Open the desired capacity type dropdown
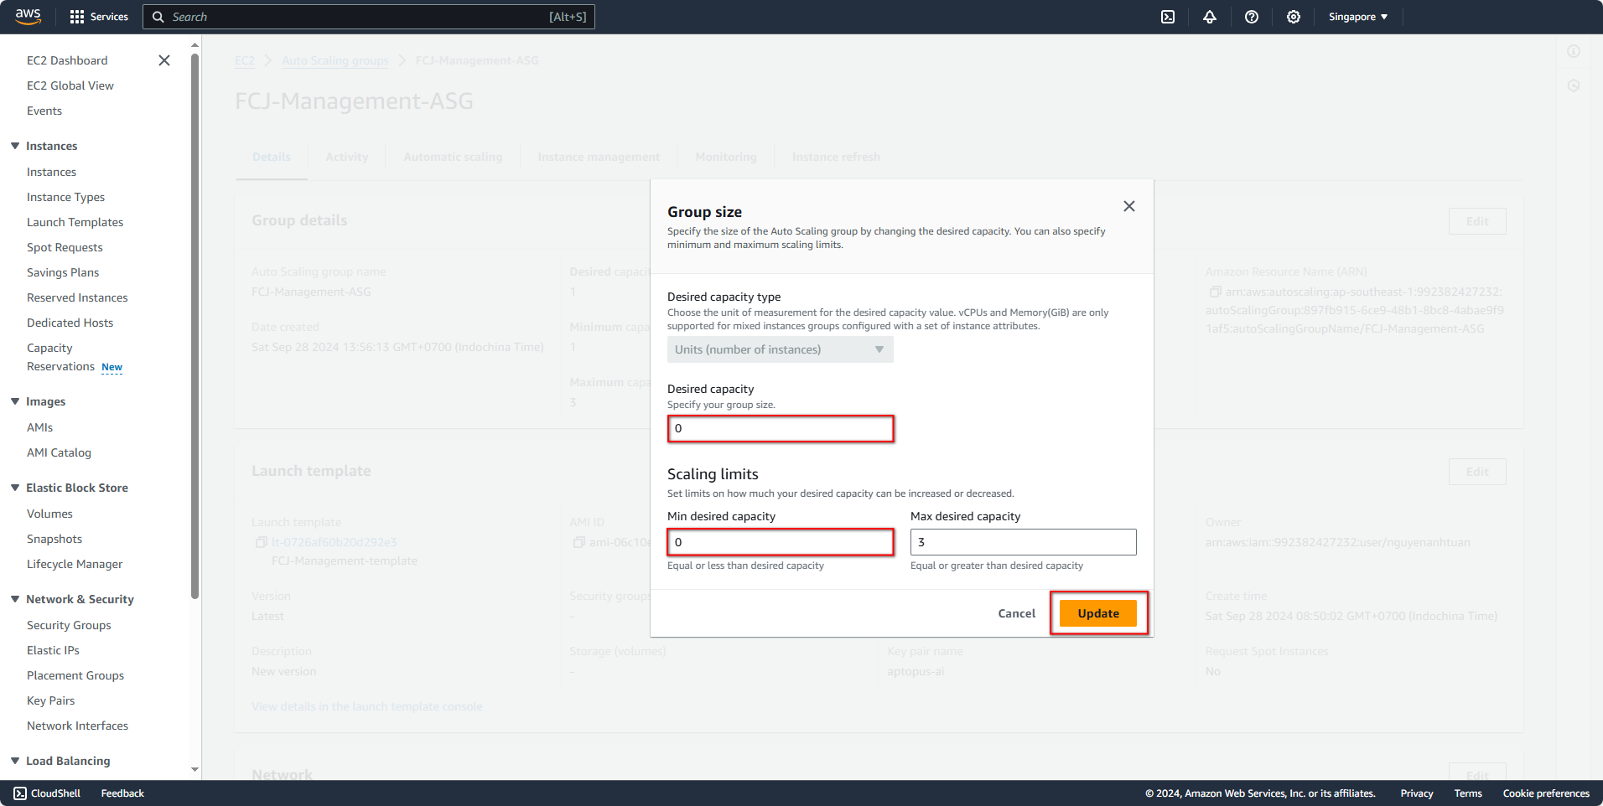Screen dimensions: 1603x806 (x=779, y=349)
